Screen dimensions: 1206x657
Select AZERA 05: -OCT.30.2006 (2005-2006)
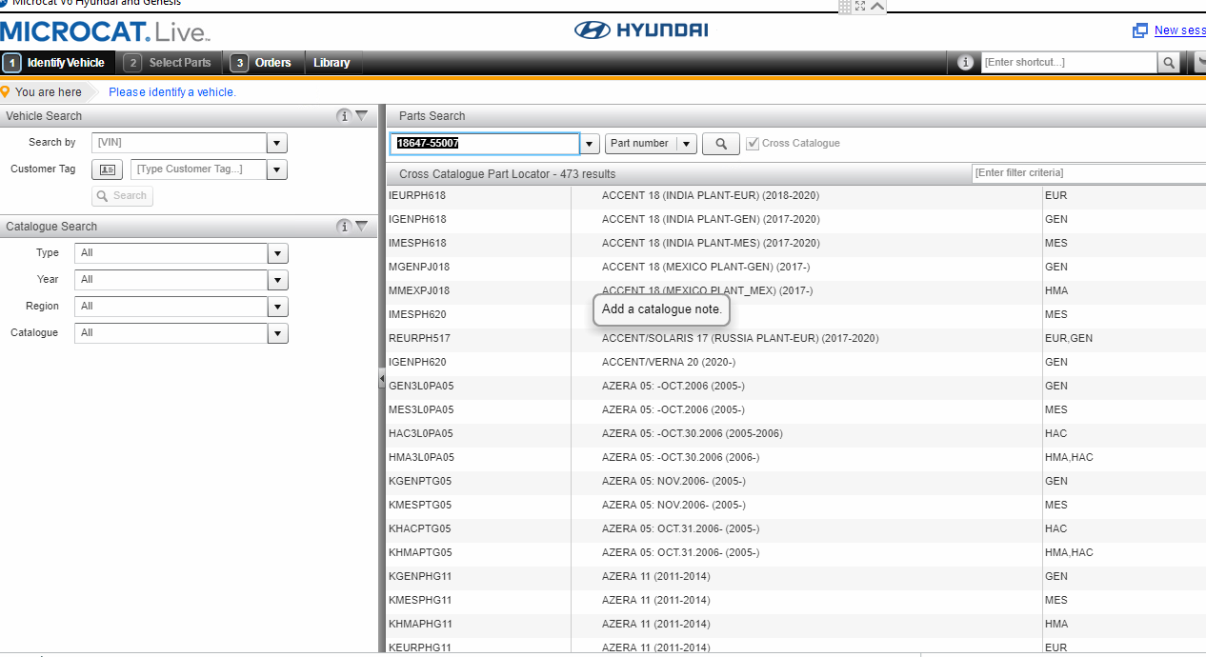(693, 434)
